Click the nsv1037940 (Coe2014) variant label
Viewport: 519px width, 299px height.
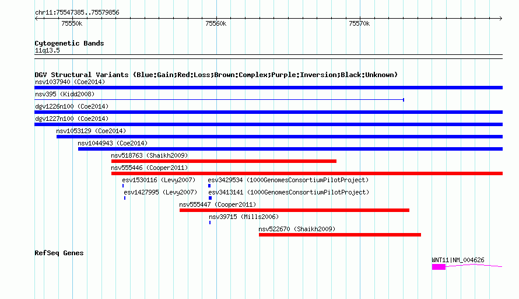[70, 82]
